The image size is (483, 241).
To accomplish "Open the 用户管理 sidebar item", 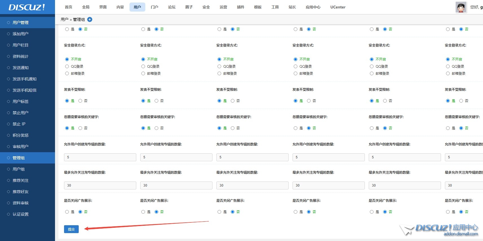I will click(x=20, y=23).
